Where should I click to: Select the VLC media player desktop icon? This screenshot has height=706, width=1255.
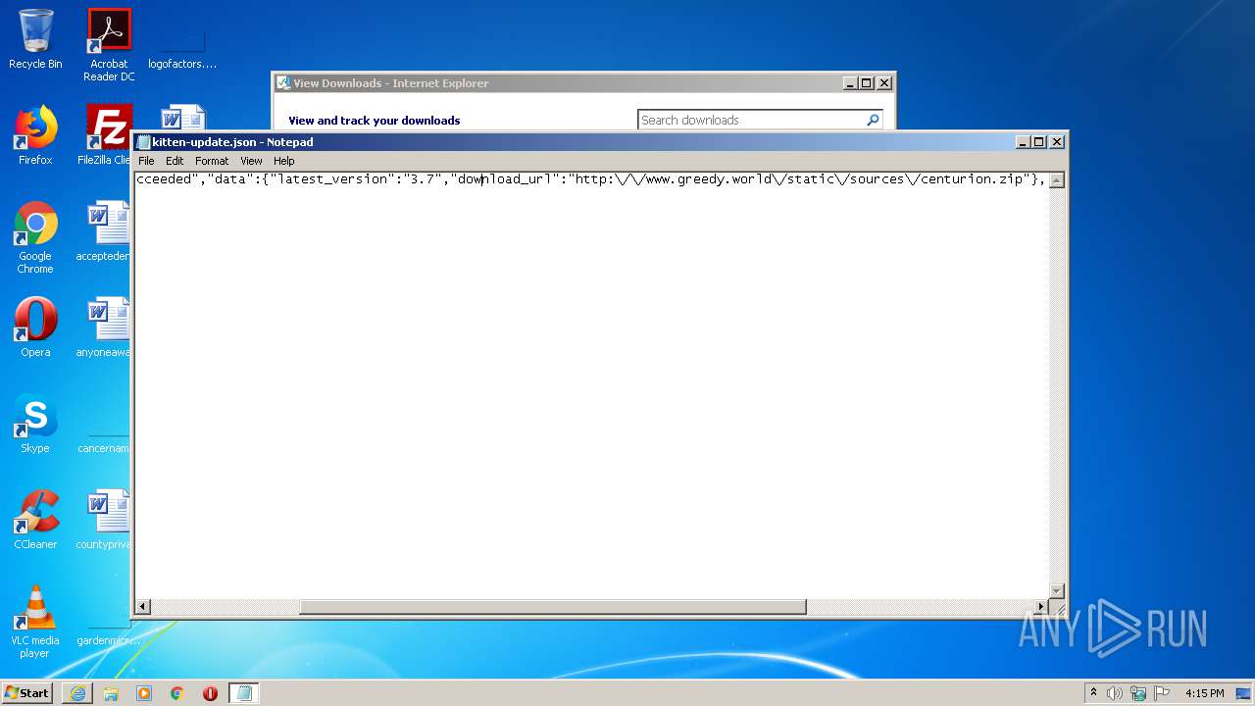[x=35, y=622]
